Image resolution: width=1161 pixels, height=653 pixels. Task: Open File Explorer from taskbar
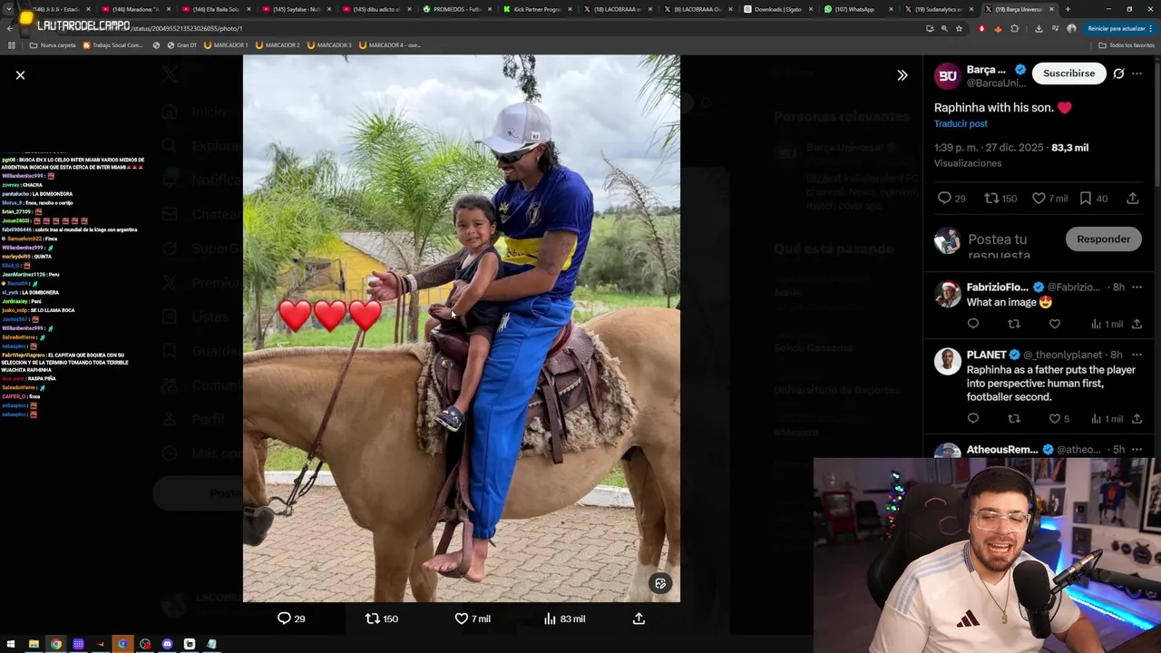34,644
